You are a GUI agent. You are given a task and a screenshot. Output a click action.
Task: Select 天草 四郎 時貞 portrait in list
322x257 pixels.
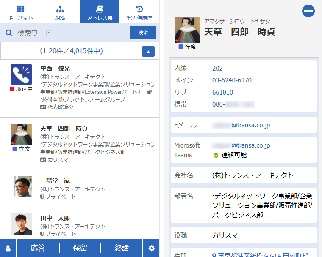tap(21, 134)
